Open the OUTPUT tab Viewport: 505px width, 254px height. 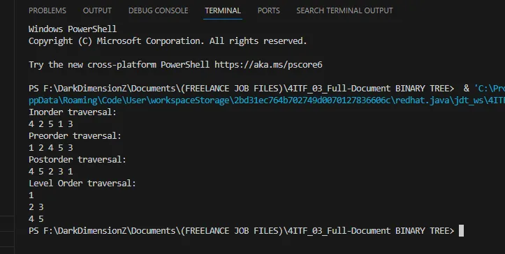(x=97, y=10)
